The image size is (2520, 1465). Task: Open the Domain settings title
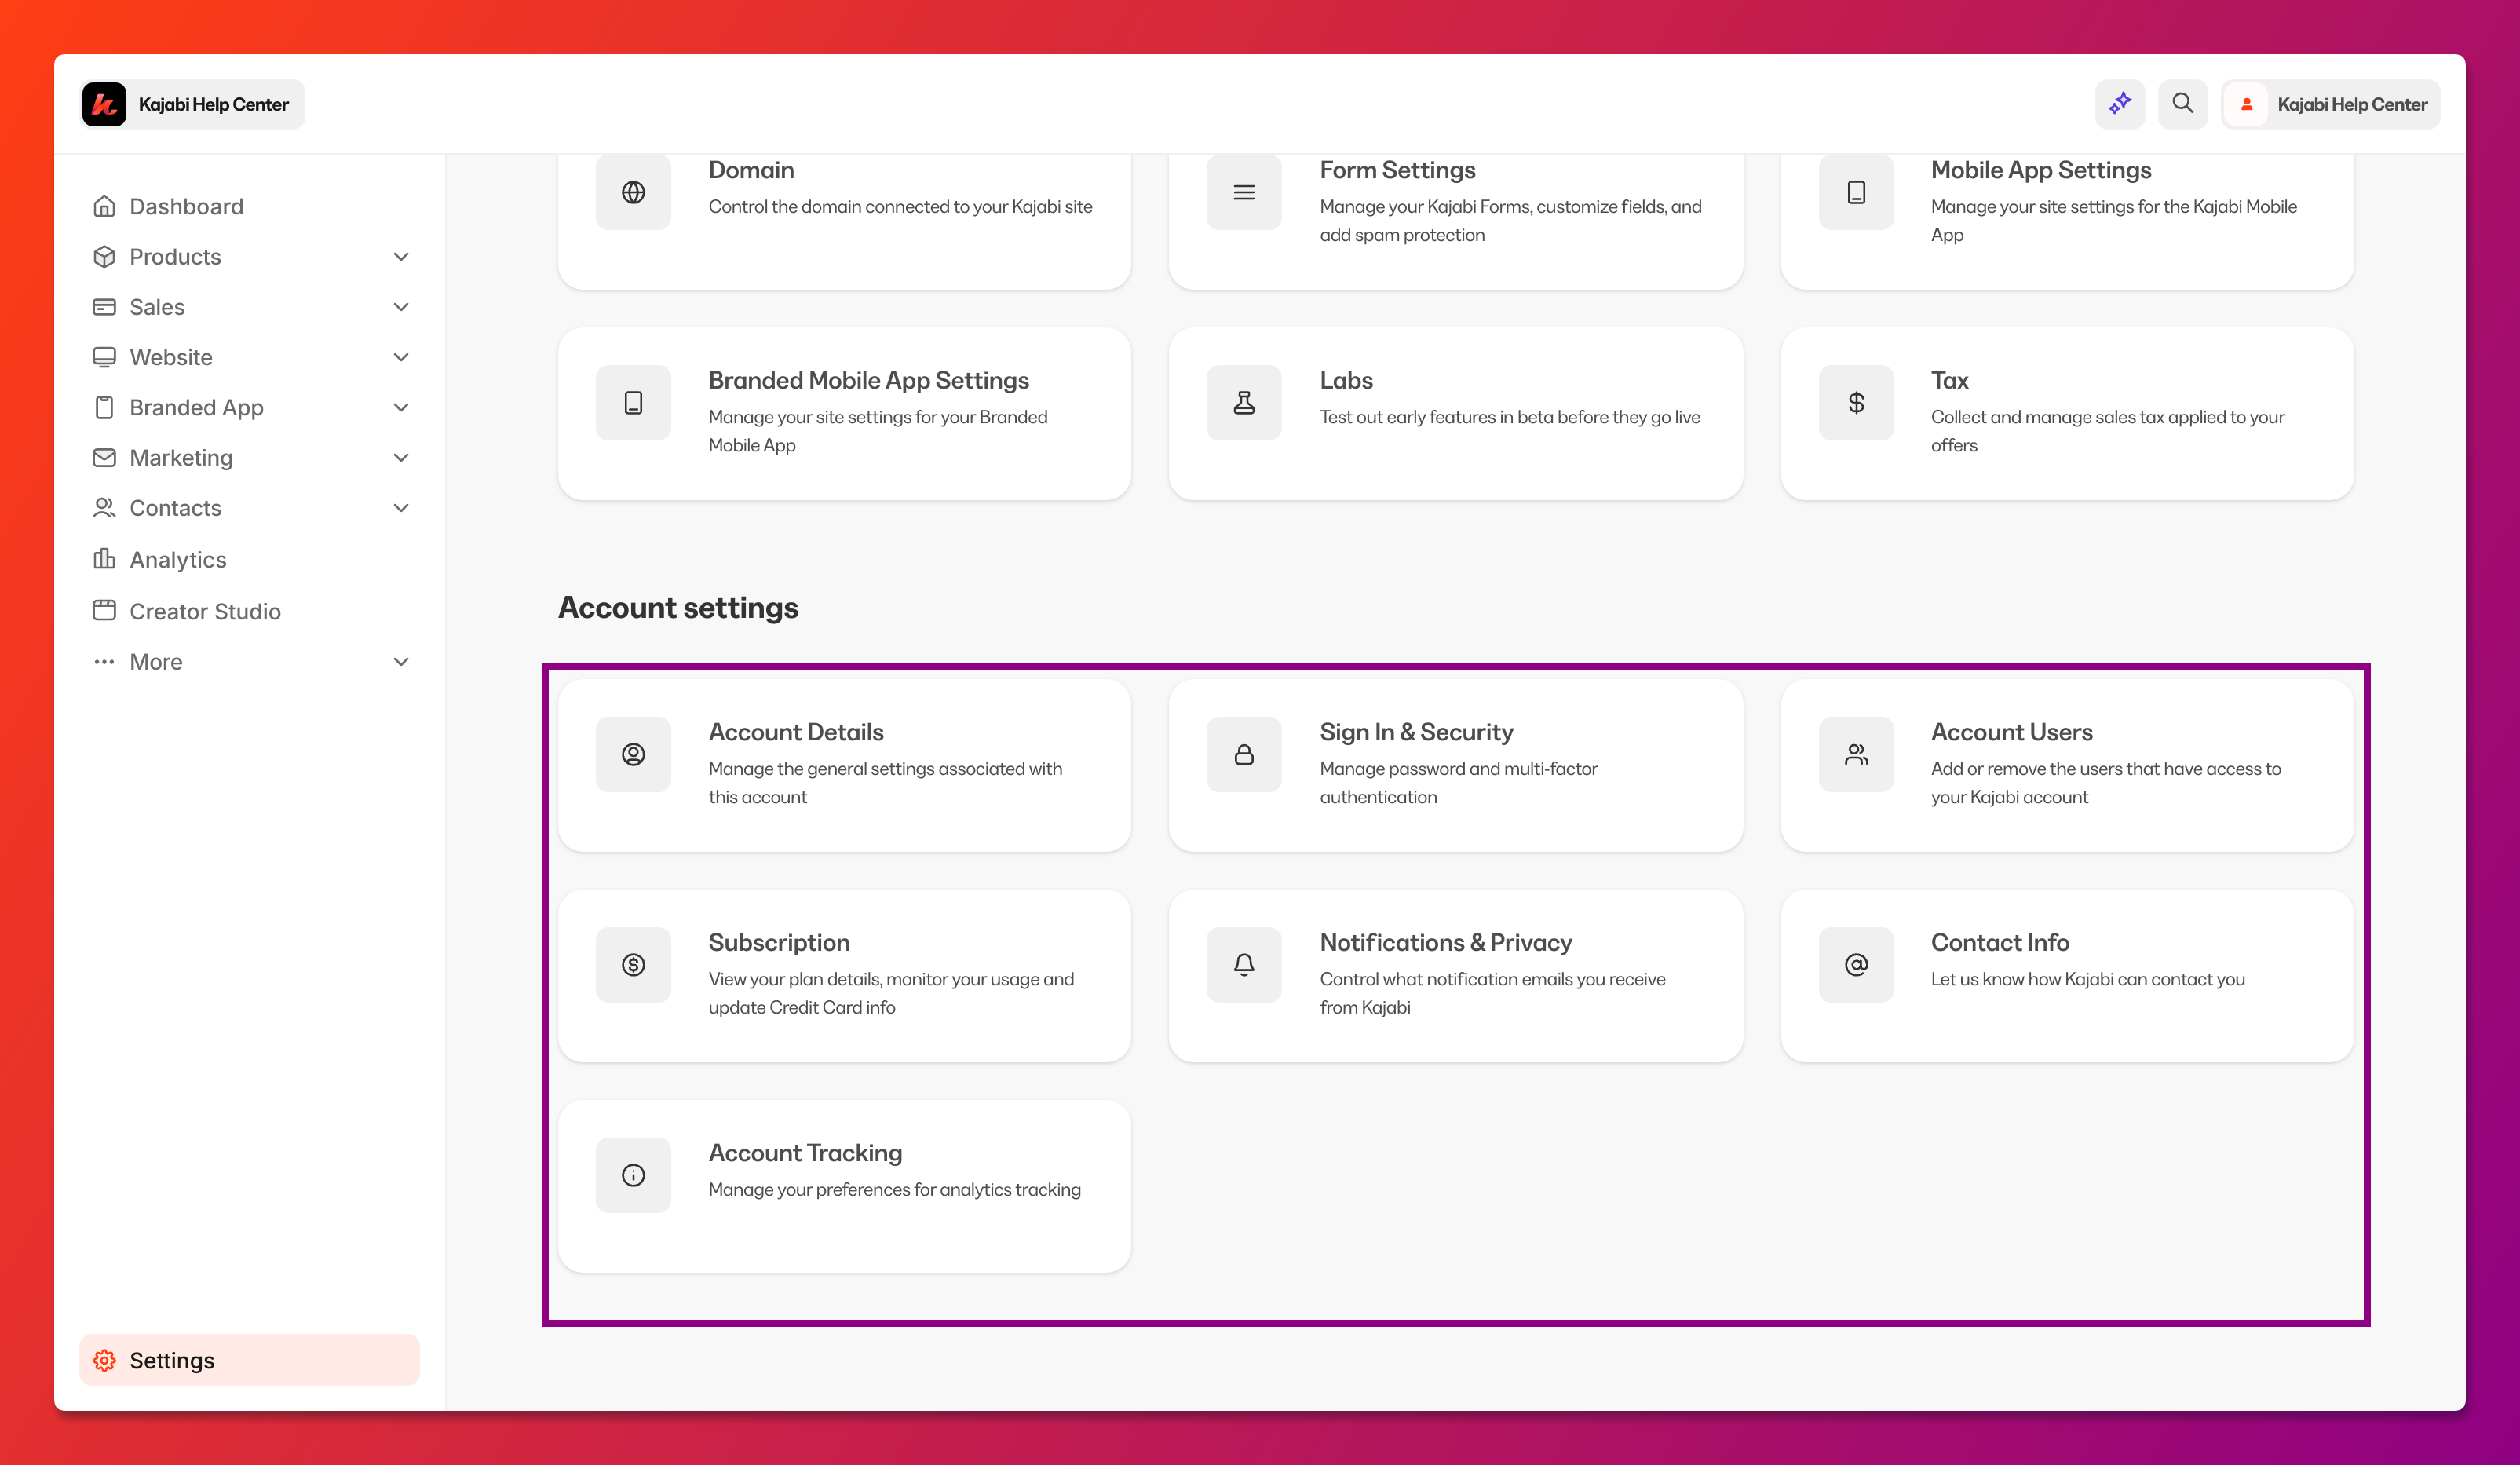click(751, 170)
